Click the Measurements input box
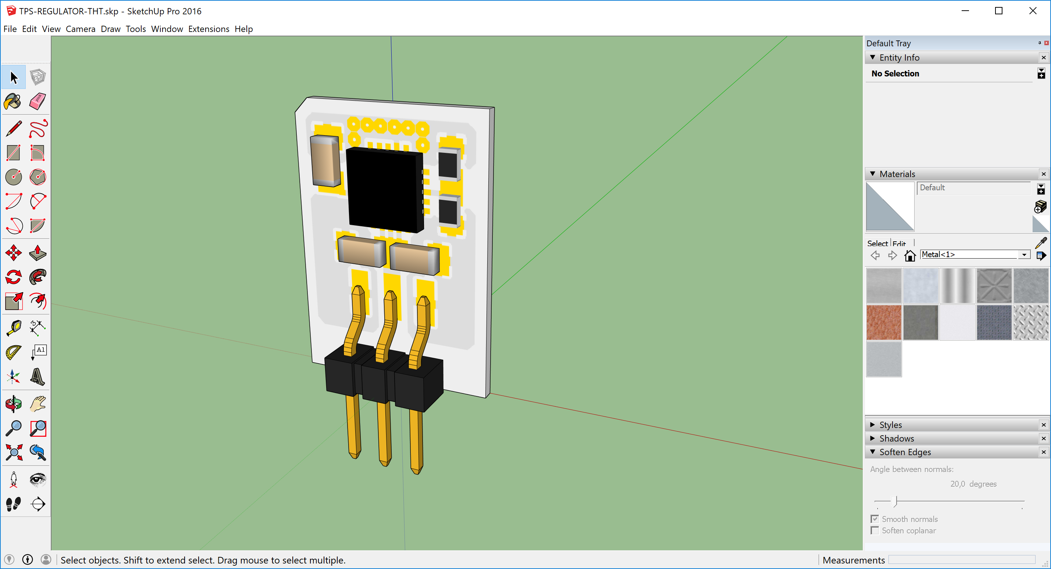Image resolution: width=1051 pixels, height=569 pixels. (x=961, y=559)
